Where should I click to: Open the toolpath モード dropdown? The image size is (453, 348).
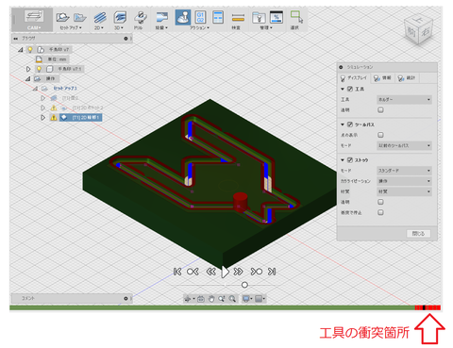coord(404,145)
